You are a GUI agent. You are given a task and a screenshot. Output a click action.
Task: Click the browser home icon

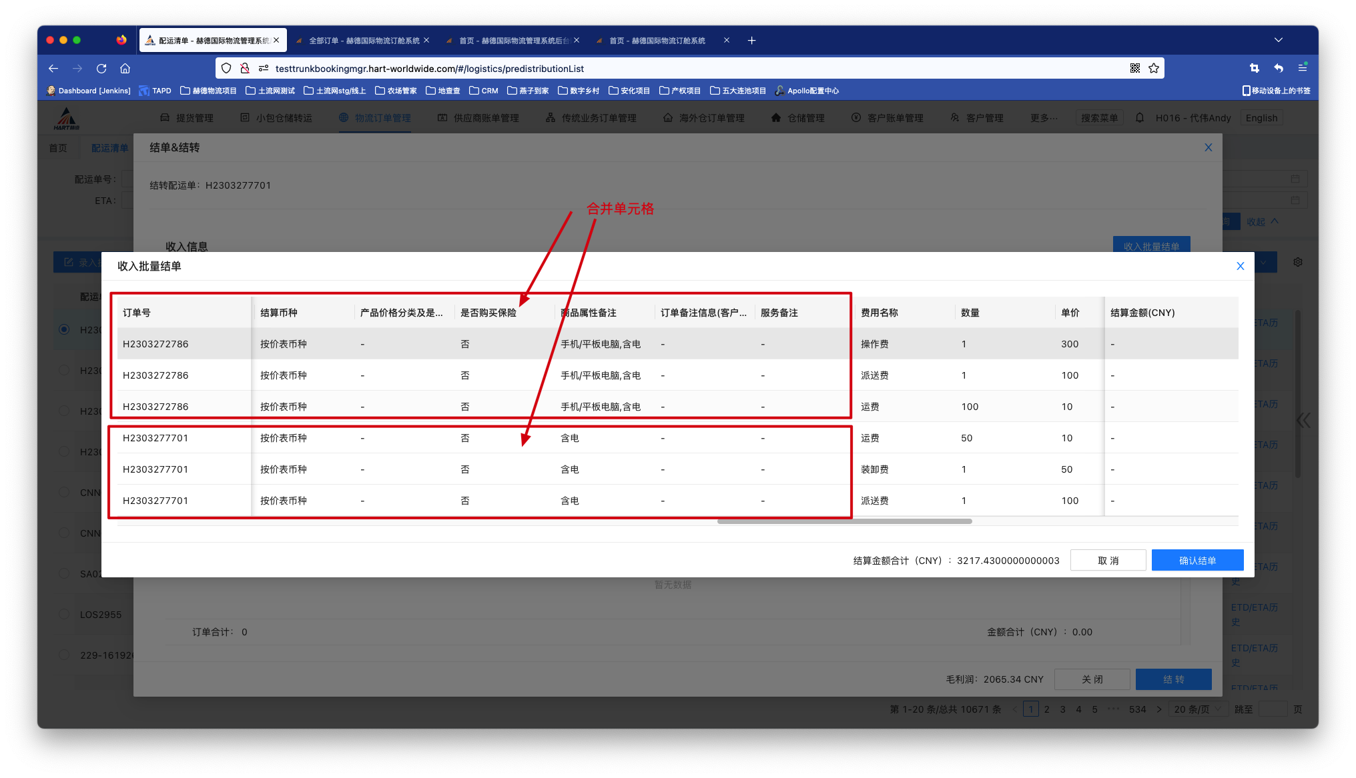tap(125, 69)
